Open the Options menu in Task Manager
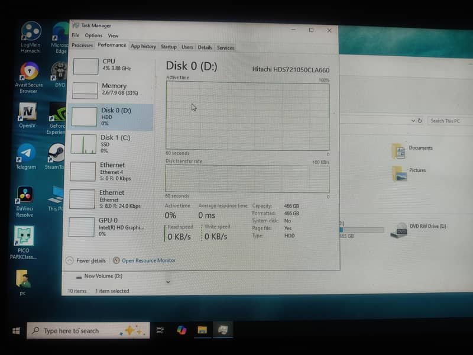Screen dimensions: 473x355 (93, 35)
